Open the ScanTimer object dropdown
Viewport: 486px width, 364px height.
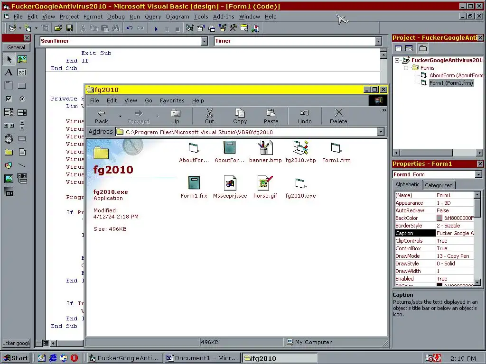pyautogui.click(x=204, y=41)
